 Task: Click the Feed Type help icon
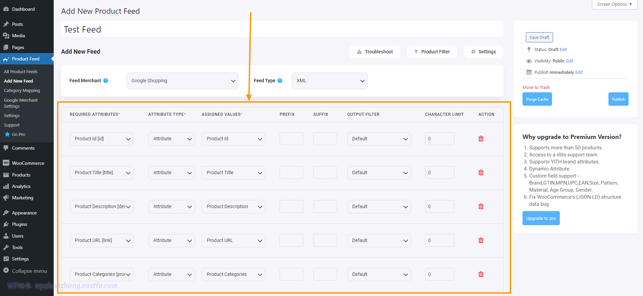280,81
